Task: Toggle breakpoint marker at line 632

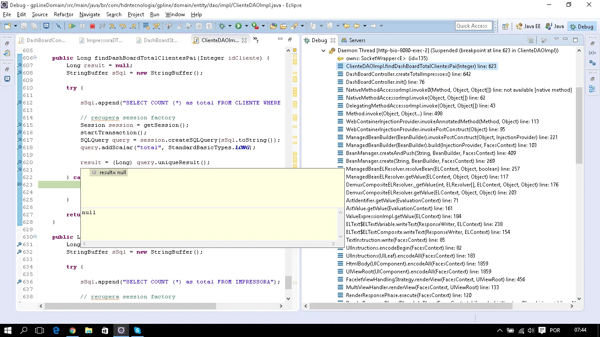Action: pos(19,252)
